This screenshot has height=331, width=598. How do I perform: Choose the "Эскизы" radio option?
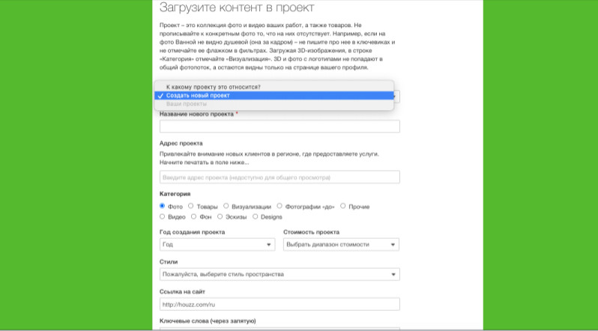(220, 216)
